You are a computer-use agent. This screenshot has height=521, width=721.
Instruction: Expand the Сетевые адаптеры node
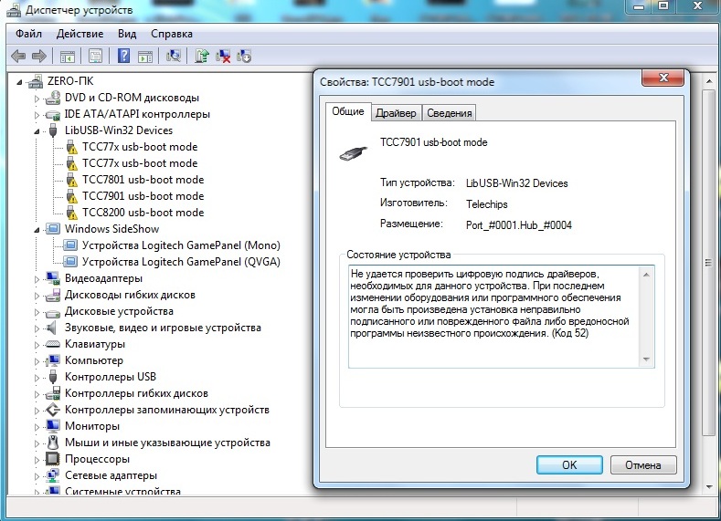click(x=37, y=476)
